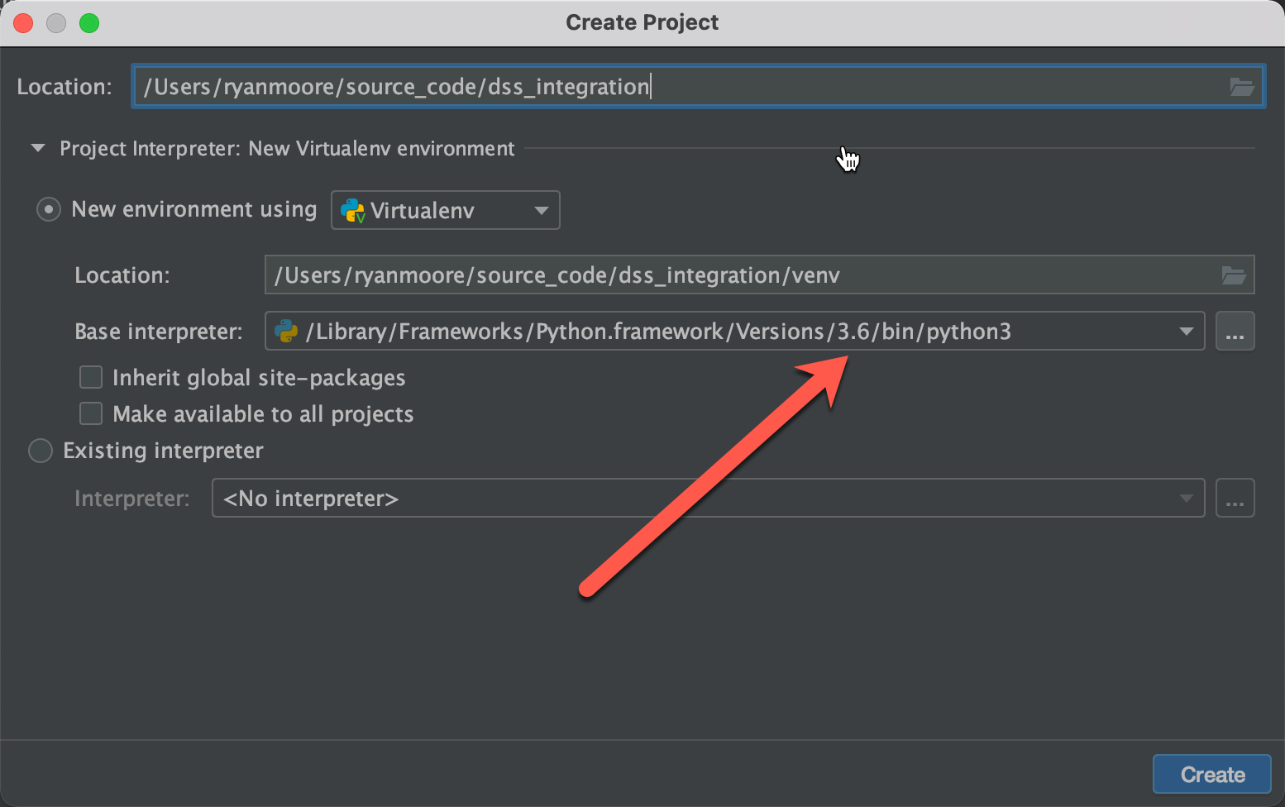Expand the Base interpreter dropdown arrow
1285x807 pixels.
coord(1187,332)
